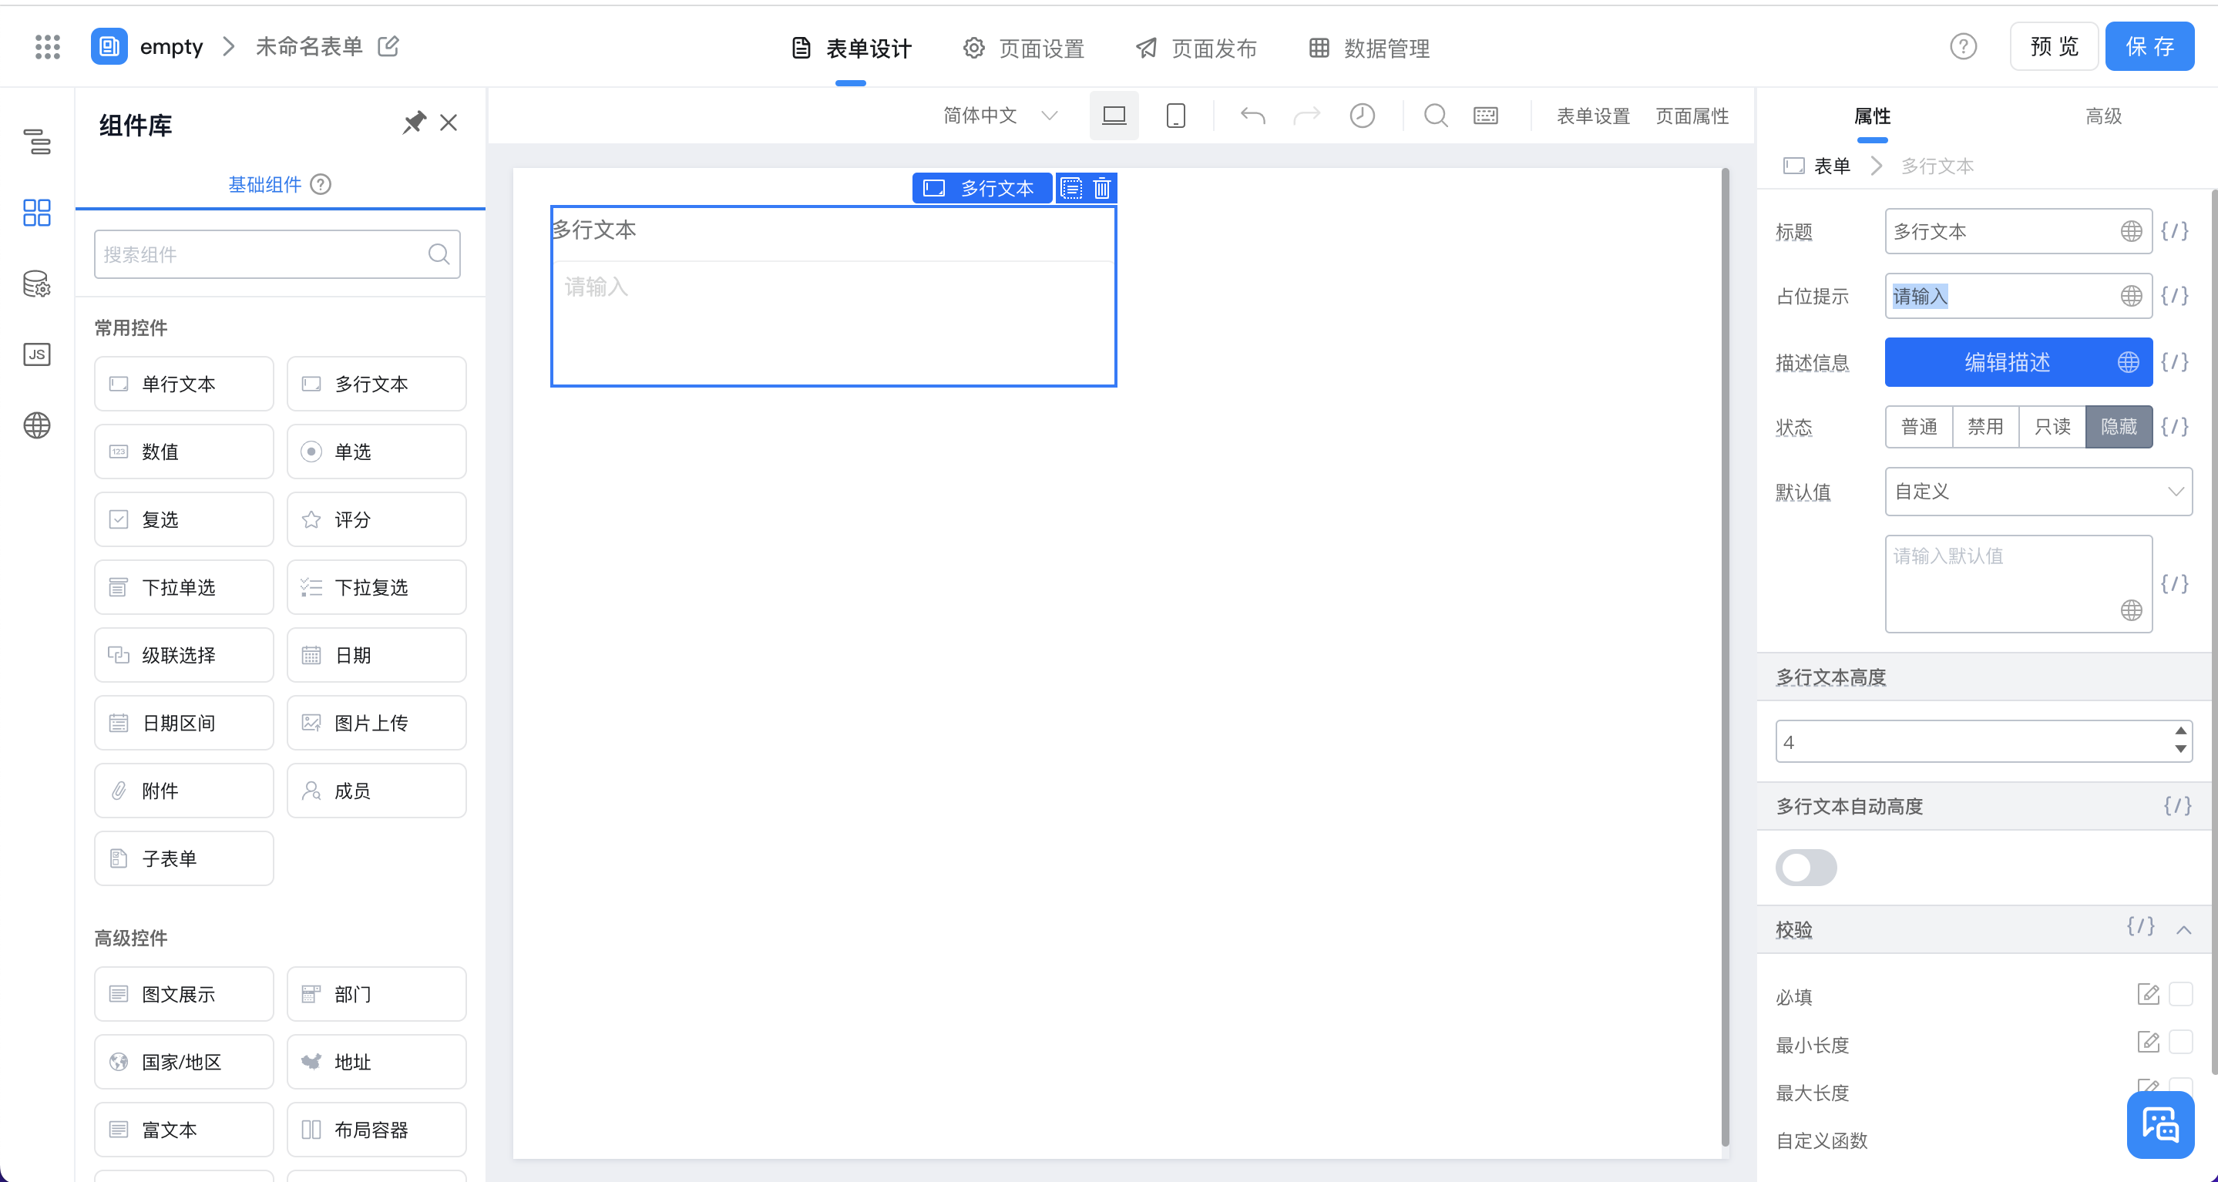This screenshot has height=1182, width=2218.
Task: Pin the component library panel
Action: [x=414, y=123]
